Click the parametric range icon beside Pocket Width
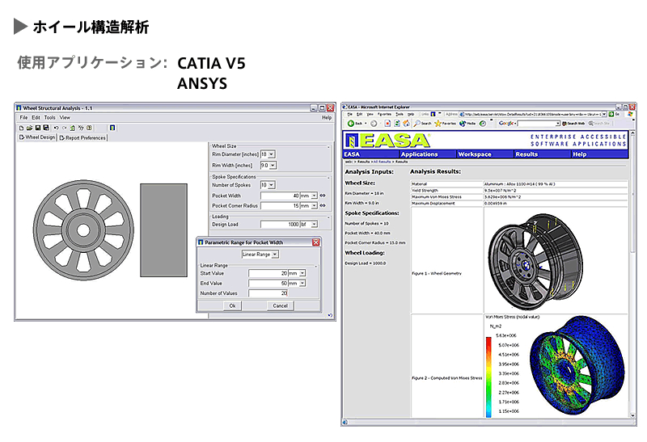This screenshot has width=647, height=442. pos(323,196)
